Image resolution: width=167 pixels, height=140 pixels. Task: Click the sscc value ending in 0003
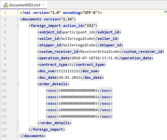pyautogui.click(x=78, y=103)
